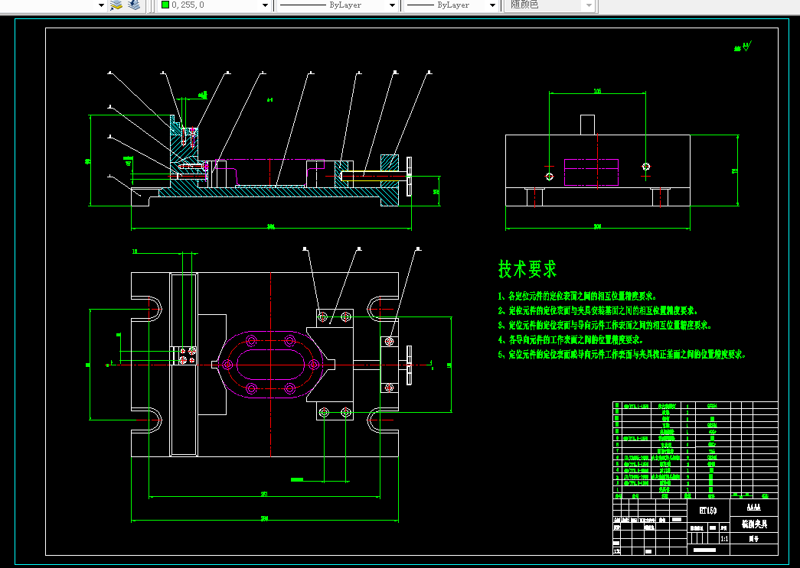The height and width of the screenshot is (568, 800).
Task: Click the 1:1 scale cell in title block
Action: pyautogui.click(x=725, y=538)
